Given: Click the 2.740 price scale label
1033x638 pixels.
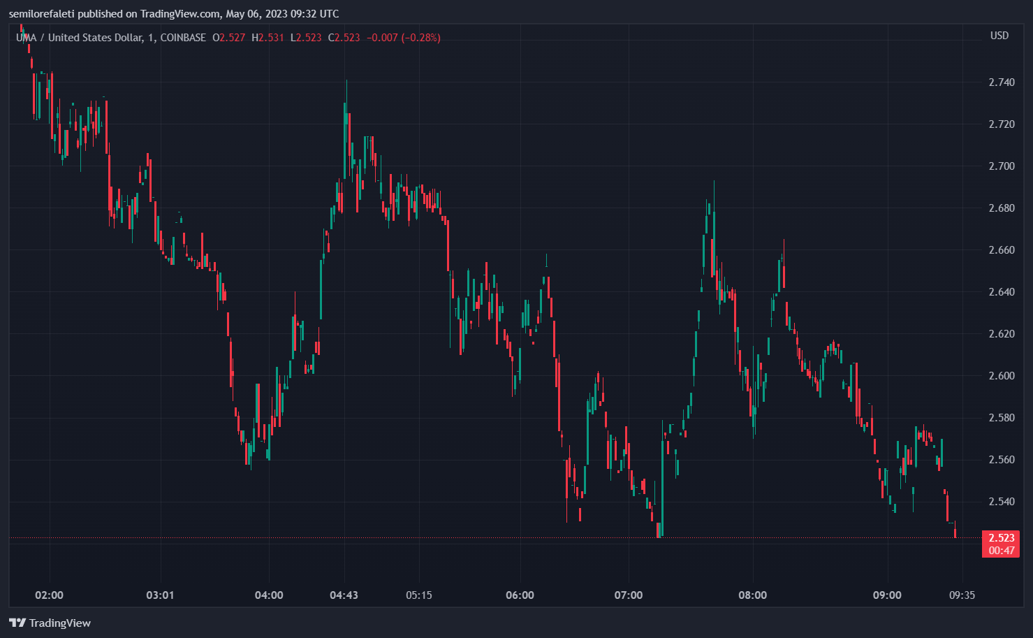Looking at the screenshot, I should pyautogui.click(x=1002, y=82).
